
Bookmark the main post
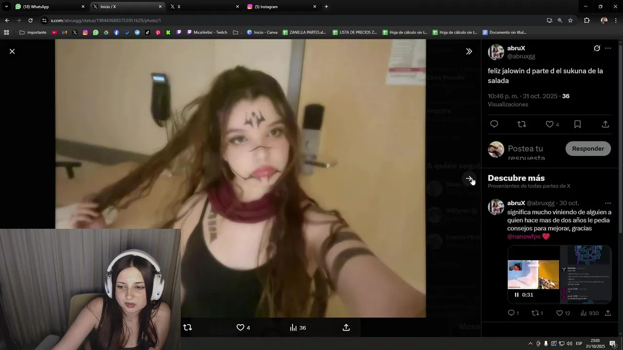click(577, 124)
